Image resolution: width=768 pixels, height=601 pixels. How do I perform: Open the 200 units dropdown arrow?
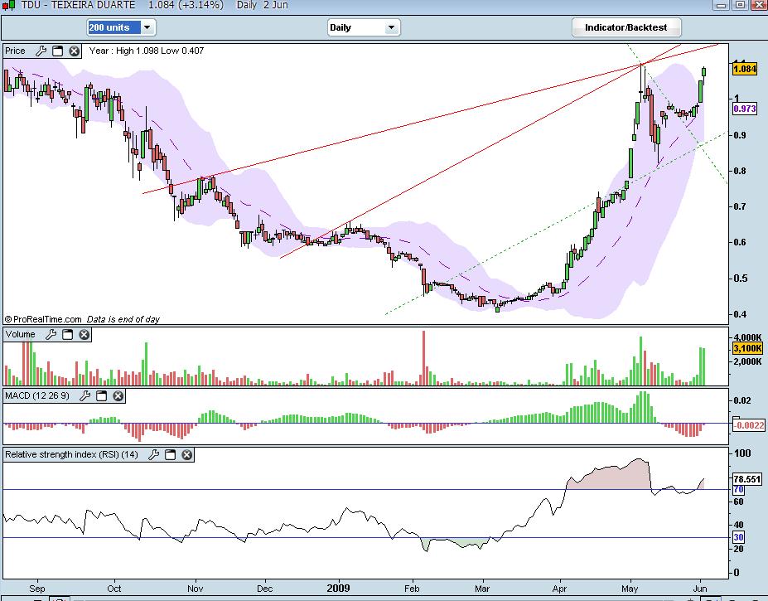pos(147,27)
